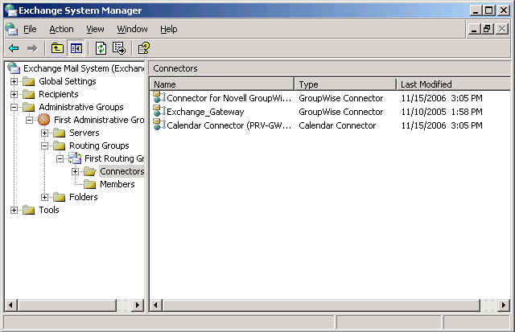This screenshot has width=515, height=332.
Task: Click list pane scroll right arrow
Action: [x=504, y=305]
